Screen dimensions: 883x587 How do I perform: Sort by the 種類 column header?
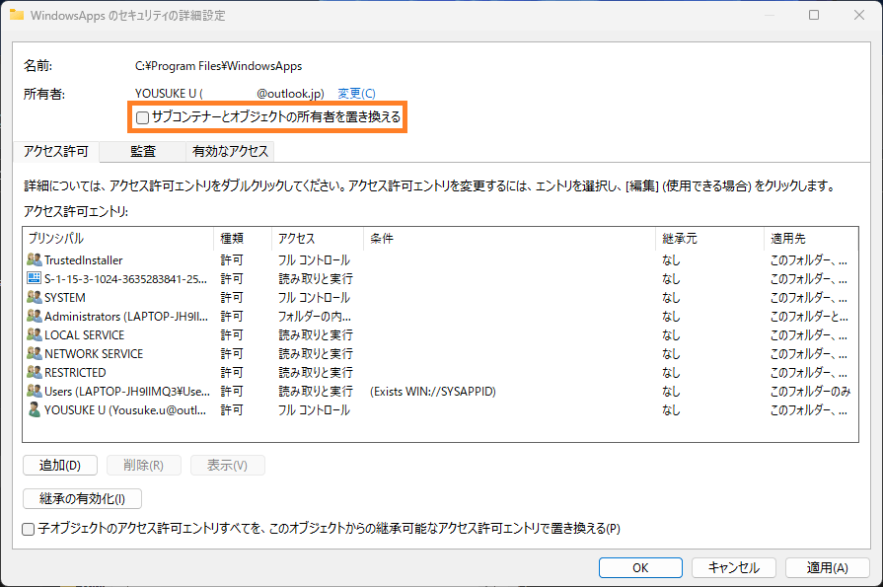coord(243,239)
